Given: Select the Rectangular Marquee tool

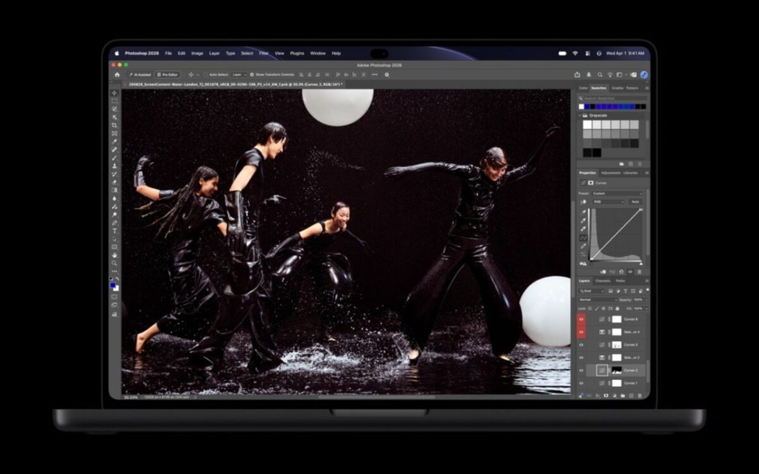Looking at the screenshot, I should (x=114, y=101).
